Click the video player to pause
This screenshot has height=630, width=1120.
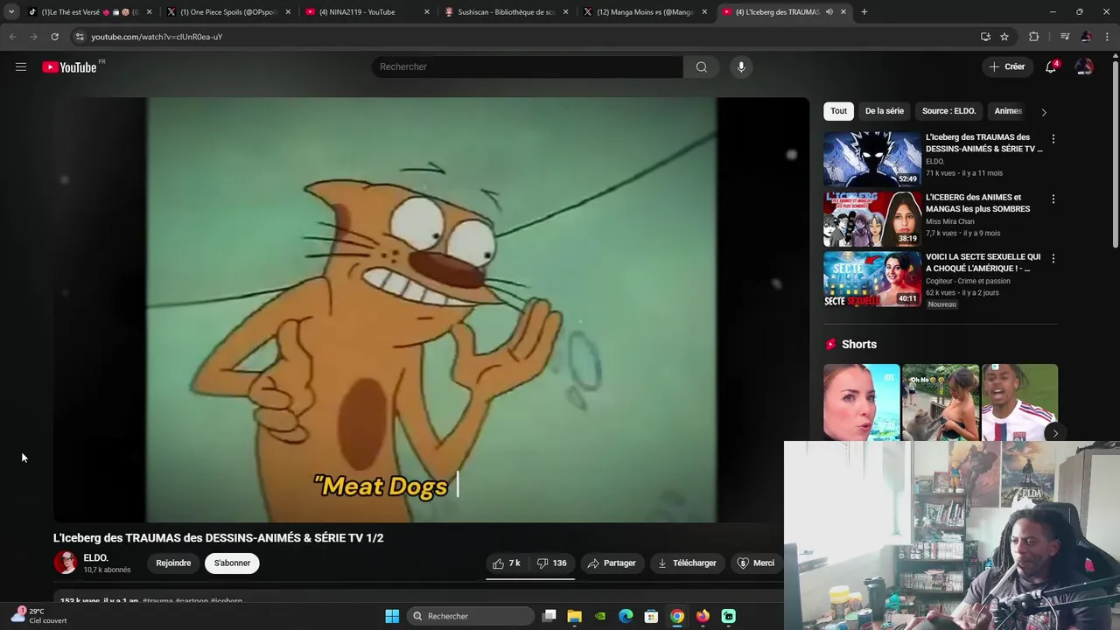[431, 310]
